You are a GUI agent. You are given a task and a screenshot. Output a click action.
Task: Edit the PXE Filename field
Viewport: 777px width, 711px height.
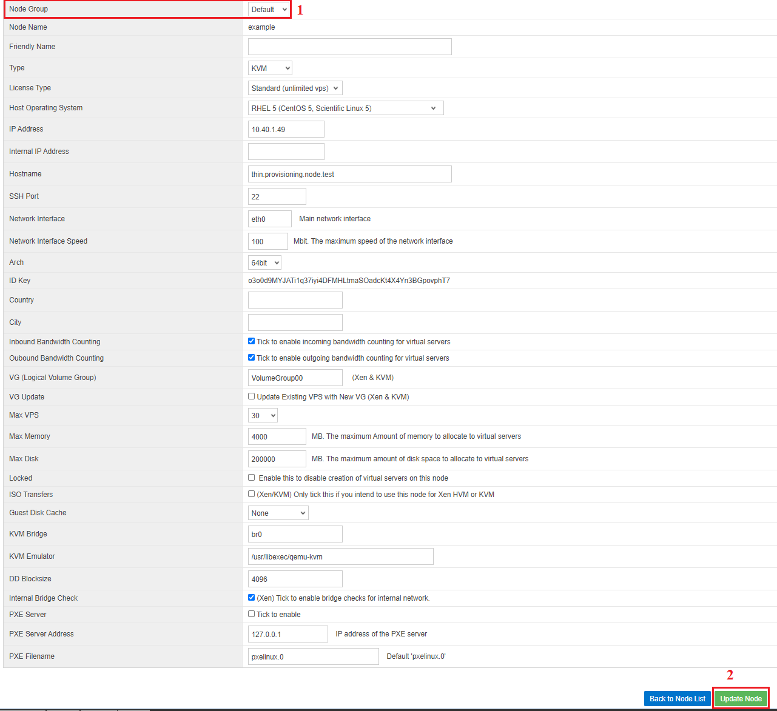pos(314,656)
